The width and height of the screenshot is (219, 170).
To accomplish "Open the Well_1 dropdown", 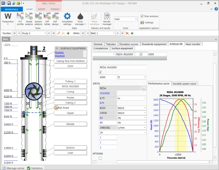I will [x=102, y=33].
